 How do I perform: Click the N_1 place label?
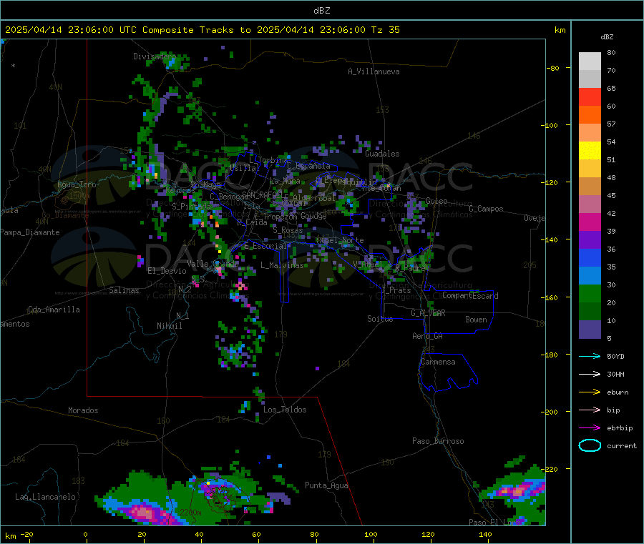point(182,316)
